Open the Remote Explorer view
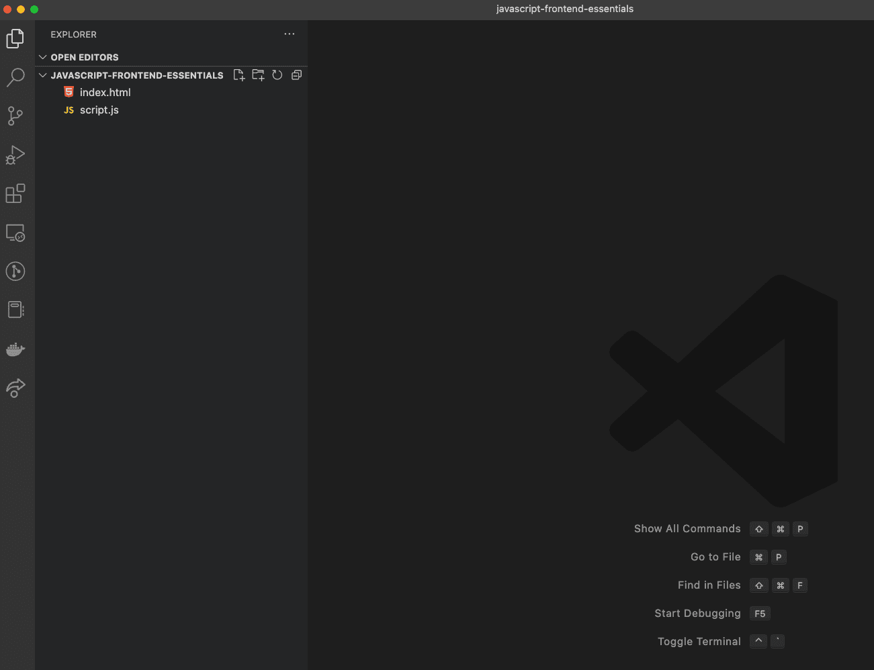This screenshot has height=670, width=874. [x=15, y=233]
